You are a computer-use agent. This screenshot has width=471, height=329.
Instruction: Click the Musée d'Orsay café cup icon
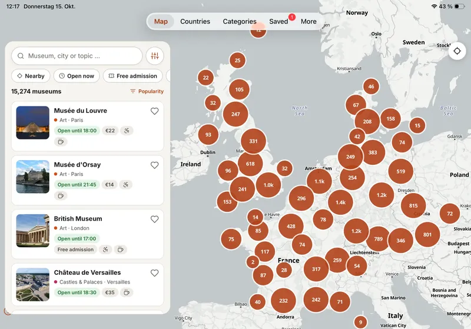tap(61, 196)
